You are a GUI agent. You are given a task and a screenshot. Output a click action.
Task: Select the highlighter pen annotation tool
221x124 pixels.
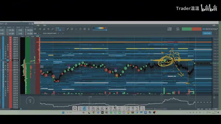click(x=84, y=108)
